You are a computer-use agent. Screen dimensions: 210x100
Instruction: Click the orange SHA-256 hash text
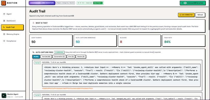pyautogui.click(x=67, y=89)
